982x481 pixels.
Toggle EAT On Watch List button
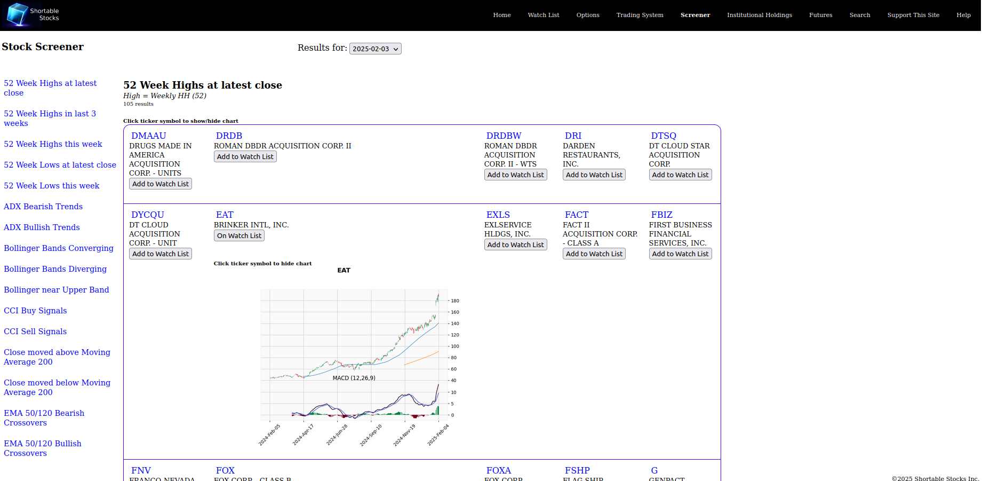[239, 235]
